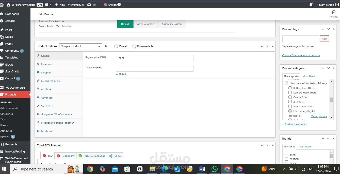
Task: Open the Yoast Readability tab
Action: coord(66,156)
